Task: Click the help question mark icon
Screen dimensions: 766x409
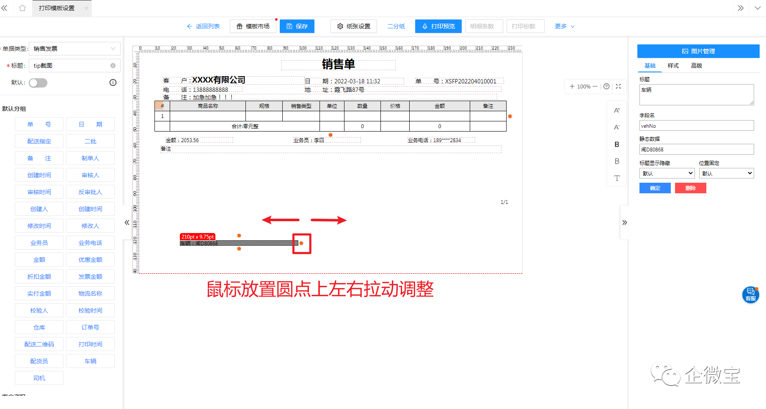Action: tap(606, 86)
